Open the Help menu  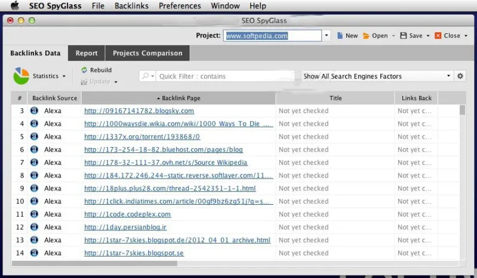(x=258, y=6)
